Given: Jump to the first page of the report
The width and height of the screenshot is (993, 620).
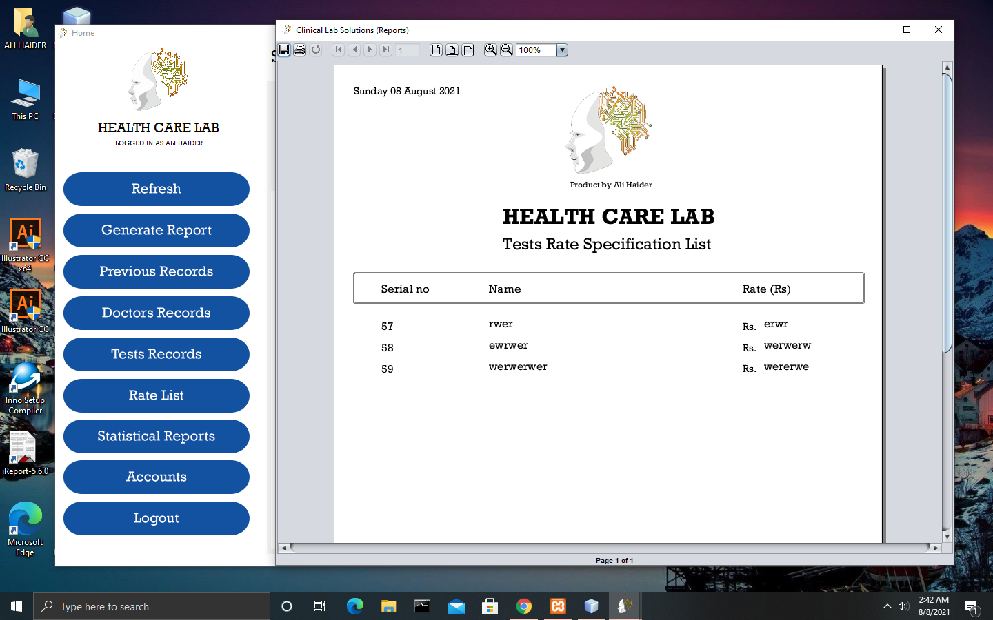Looking at the screenshot, I should click(x=338, y=50).
